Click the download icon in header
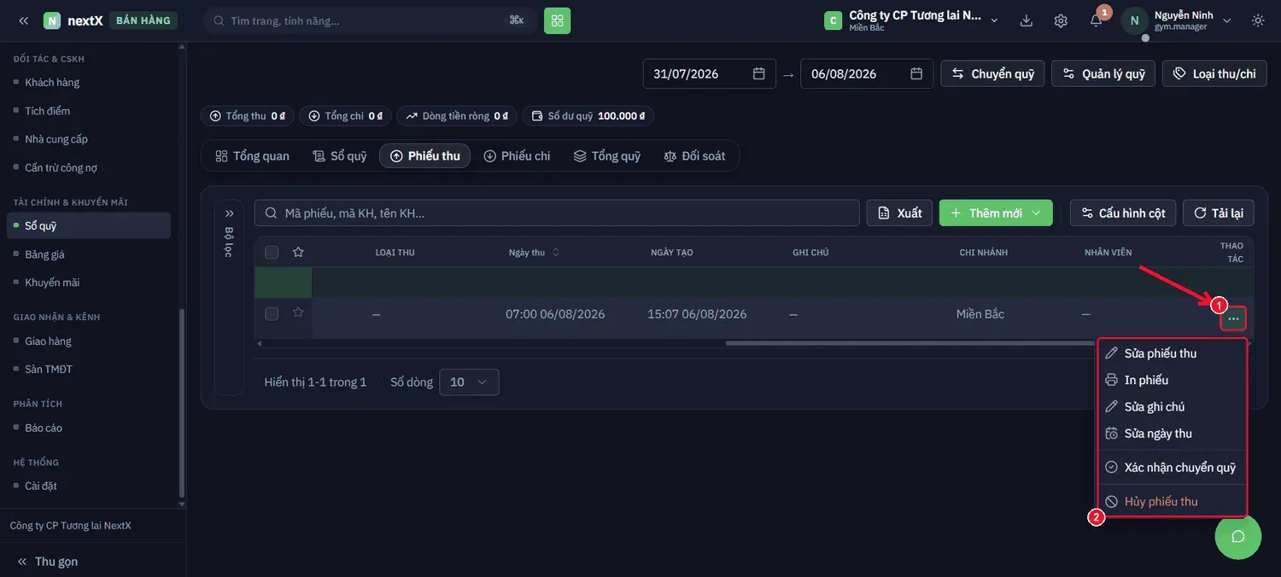Screen dimensions: 1281x577 (x=1027, y=20)
